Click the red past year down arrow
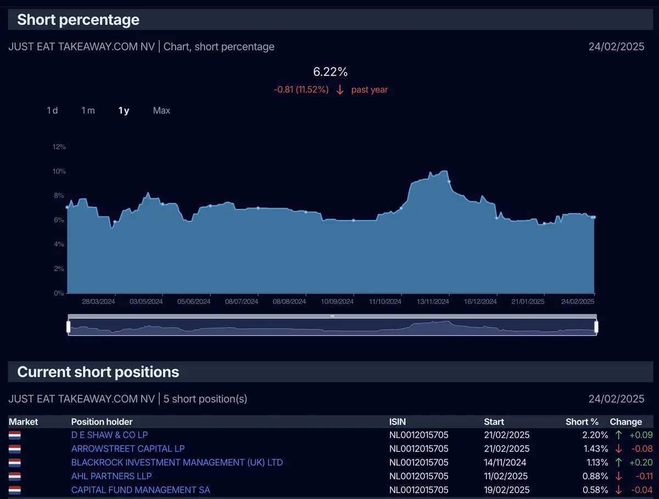Screen dimensions: 659x499 click(340, 90)
